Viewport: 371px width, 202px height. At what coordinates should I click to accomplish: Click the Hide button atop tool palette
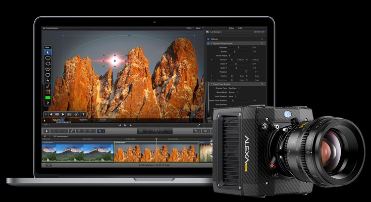click(47, 47)
